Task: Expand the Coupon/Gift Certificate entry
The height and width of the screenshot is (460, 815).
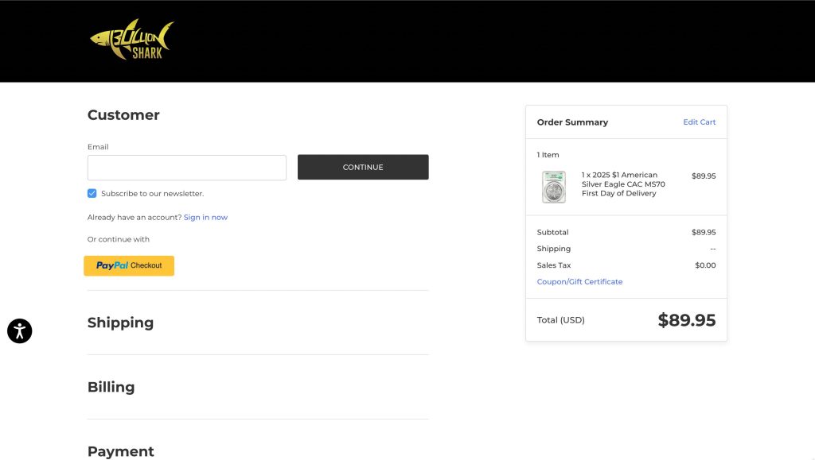Action: click(579, 282)
